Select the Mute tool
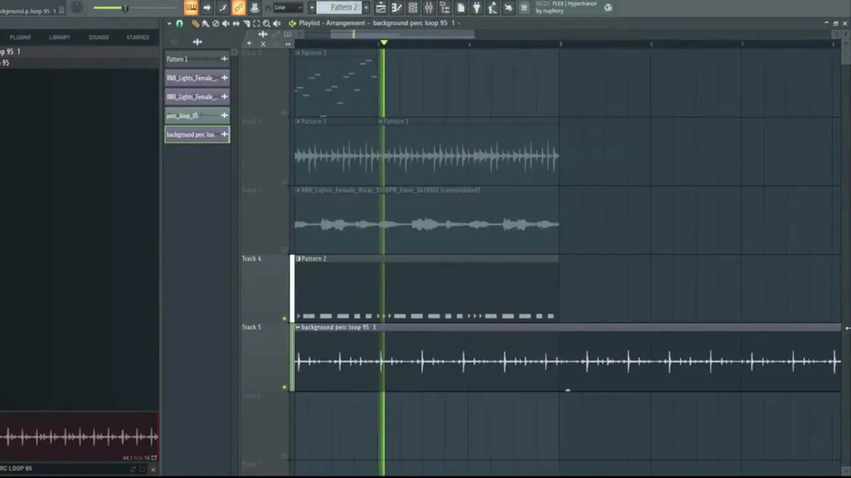Image resolution: width=851 pixels, height=478 pixels. coord(225,23)
